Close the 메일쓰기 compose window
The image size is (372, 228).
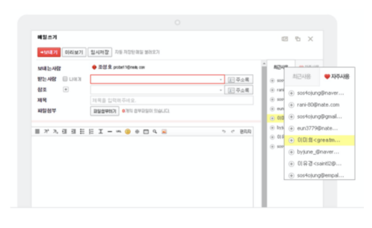[x=310, y=39]
